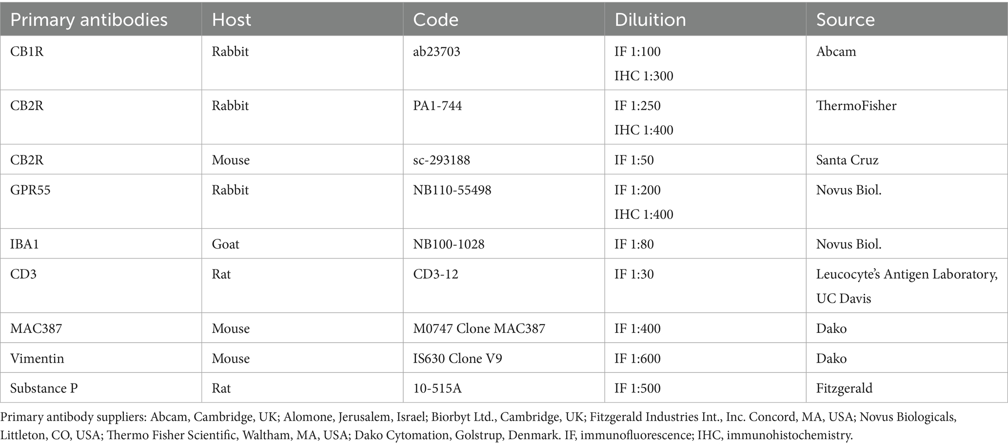The image size is (1008, 446).
Task: Click the Host column header
Action: pyautogui.click(x=231, y=19)
